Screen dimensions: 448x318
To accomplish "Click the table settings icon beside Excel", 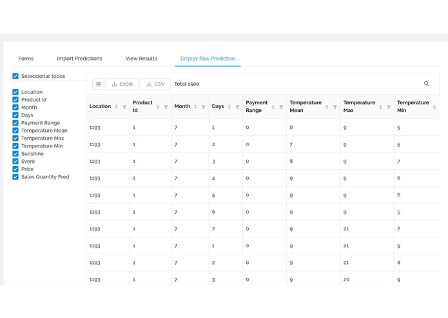I will 98,84.
